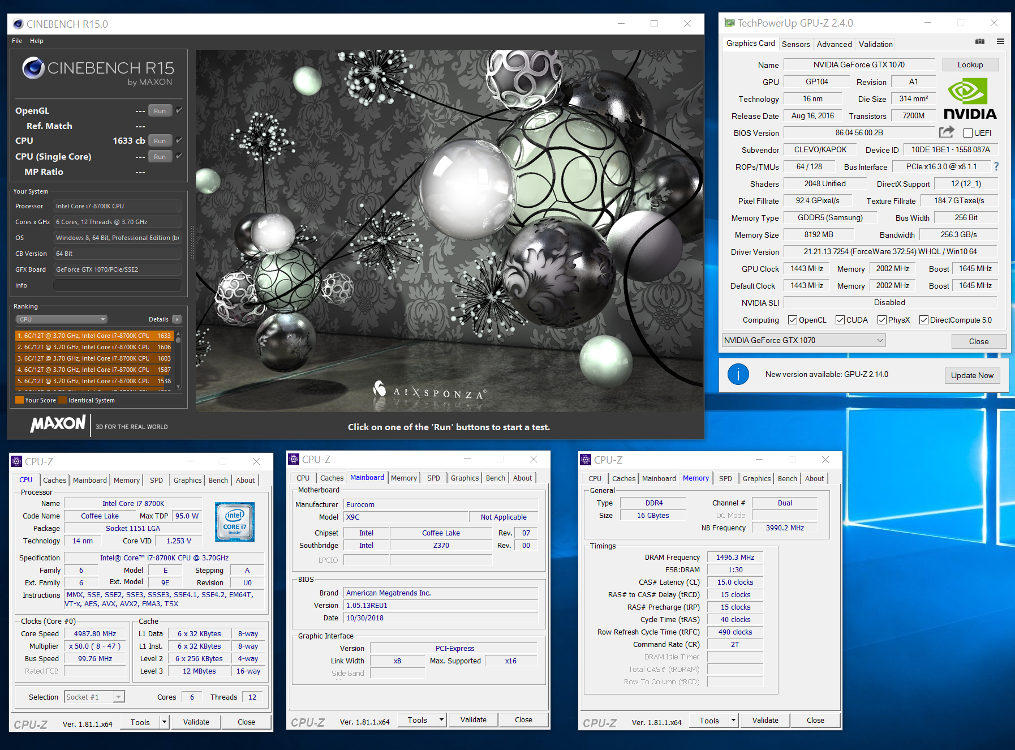Run the CPU benchmark
Image resolution: width=1015 pixels, height=750 pixels.
click(160, 141)
